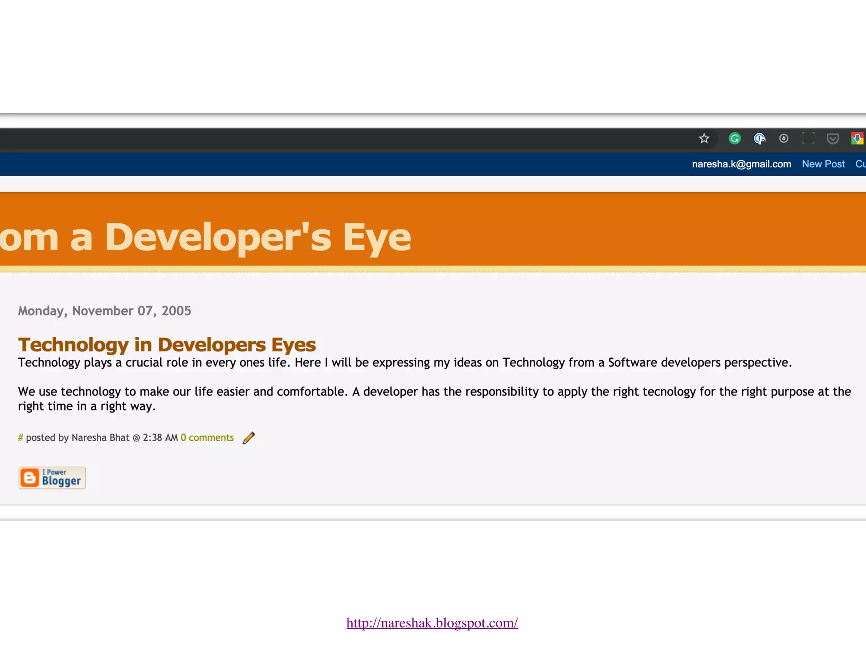866x649 pixels.
Task: Open the Technology in Developers Eyes post title
Action: (x=167, y=344)
